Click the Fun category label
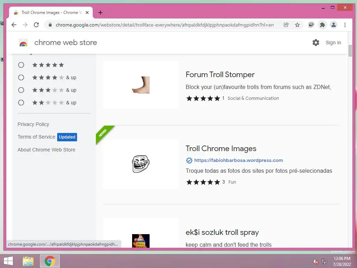This screenshot has height=268, width=357. click(x=232, y=182)
